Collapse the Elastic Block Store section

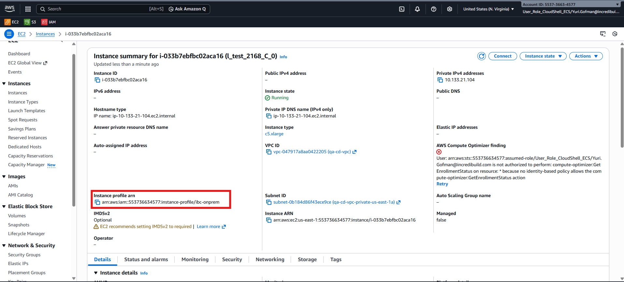(4, 207)
